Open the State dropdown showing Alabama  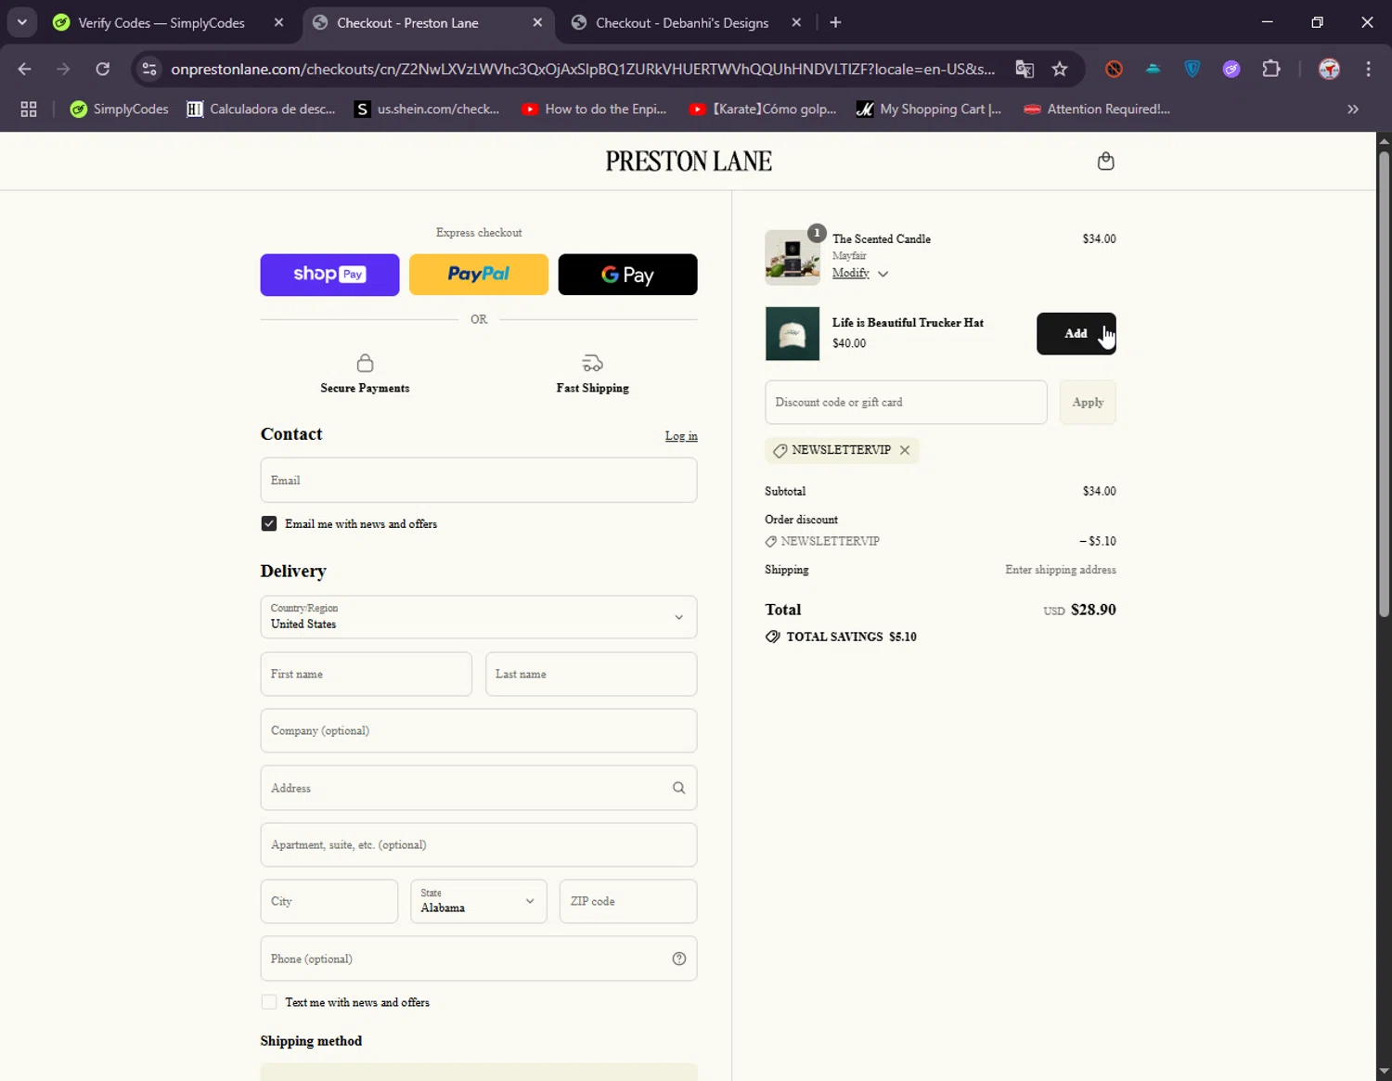[479, 901]
